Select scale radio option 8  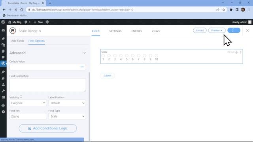click(x=145, y=56)
